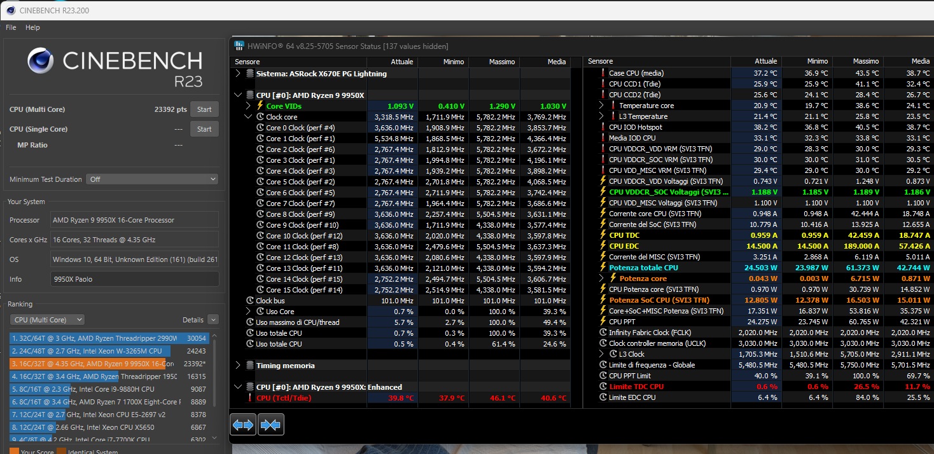Collapse the Clock core tree node
This screenshot has width=934, height=454.
click(x=249, y=117)
